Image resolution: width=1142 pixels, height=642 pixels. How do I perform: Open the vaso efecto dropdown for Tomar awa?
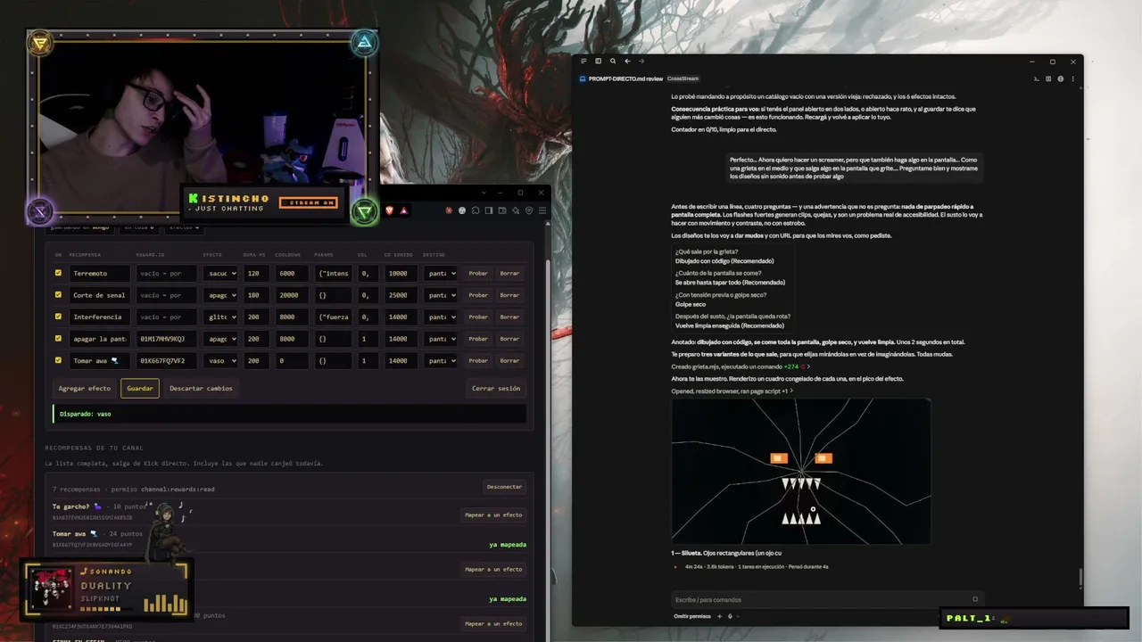click(220, 360)
